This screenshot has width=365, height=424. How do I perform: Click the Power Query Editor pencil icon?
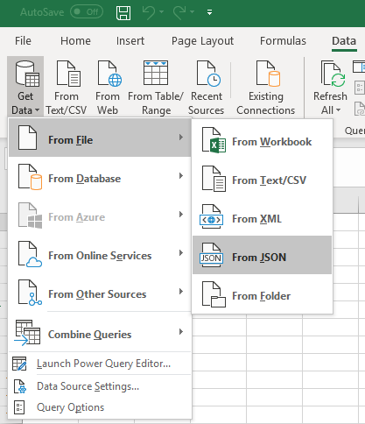(x=19, y=364)
